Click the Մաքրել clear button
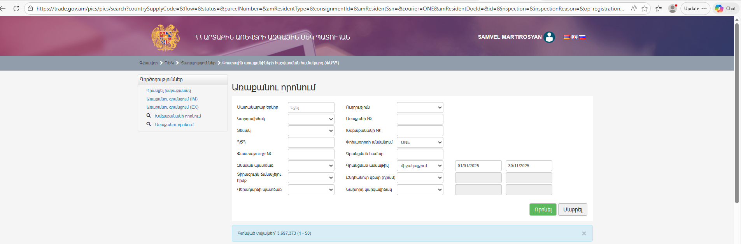The width and height of the screenshot is (741, 244). pyautogui.click(x=573, y=209)
